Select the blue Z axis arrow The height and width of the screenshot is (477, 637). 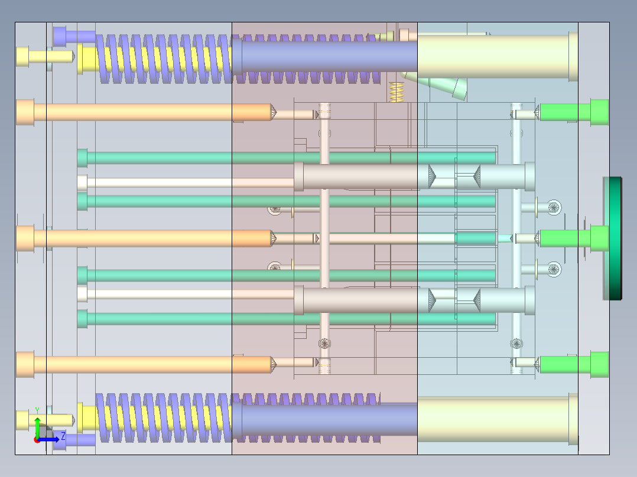click(50, 440)
